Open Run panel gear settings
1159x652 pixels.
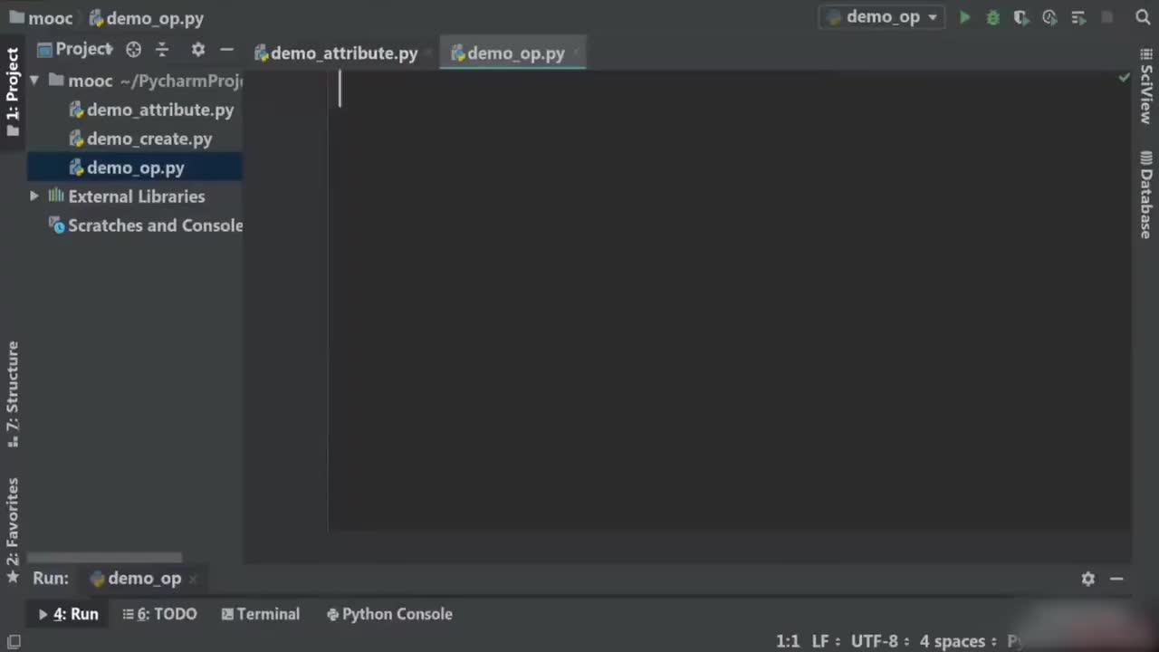[1088, 579]
